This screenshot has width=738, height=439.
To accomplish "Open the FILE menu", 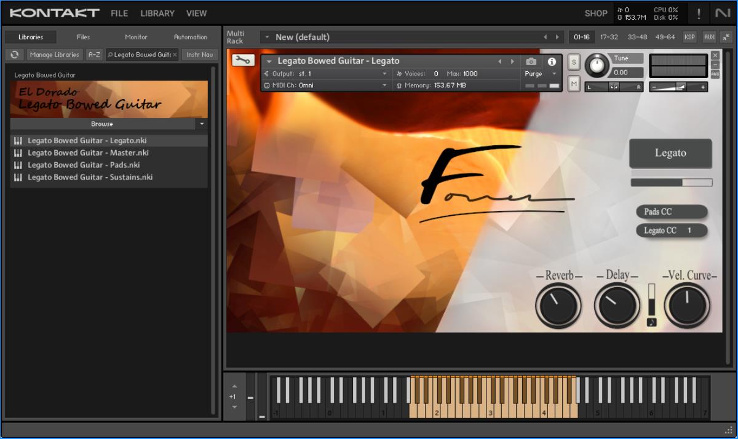I will coord(119,13).
